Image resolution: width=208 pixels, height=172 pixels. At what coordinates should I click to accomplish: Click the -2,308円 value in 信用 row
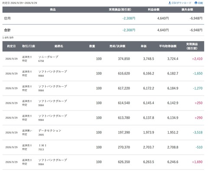click(x=129, y=18)
